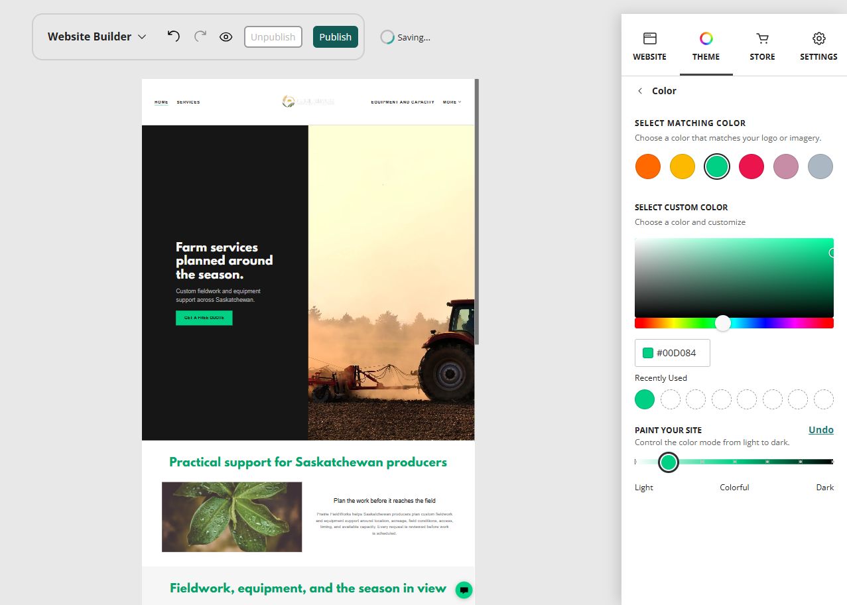Image resolution: width=847 pixels, height=605 pixels.
Task: Open the chat bubble widget
Action: (464, 590)
